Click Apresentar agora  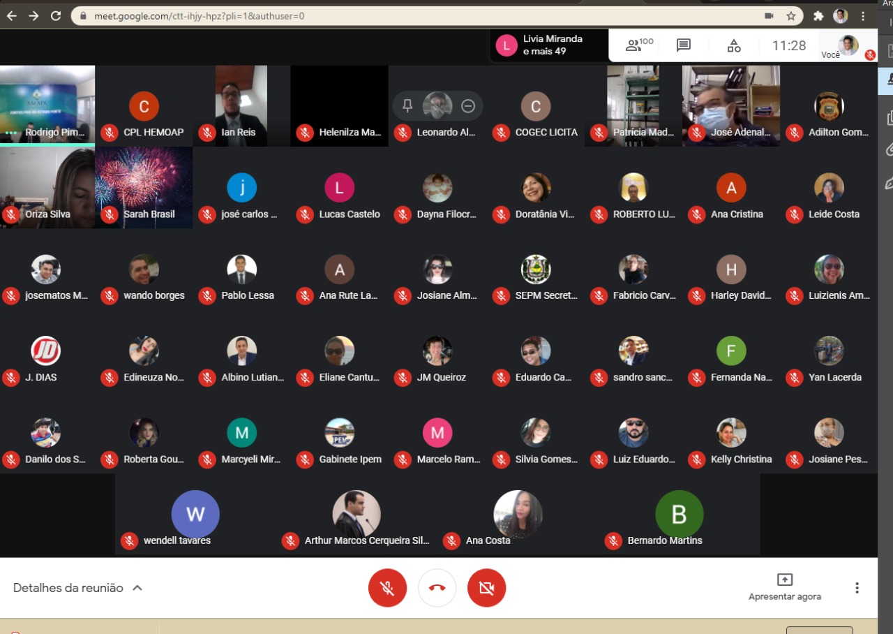[785, 587]
